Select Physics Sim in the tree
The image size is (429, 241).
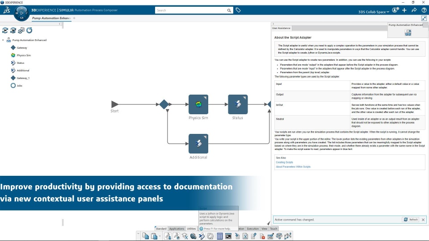pos(24,55)
